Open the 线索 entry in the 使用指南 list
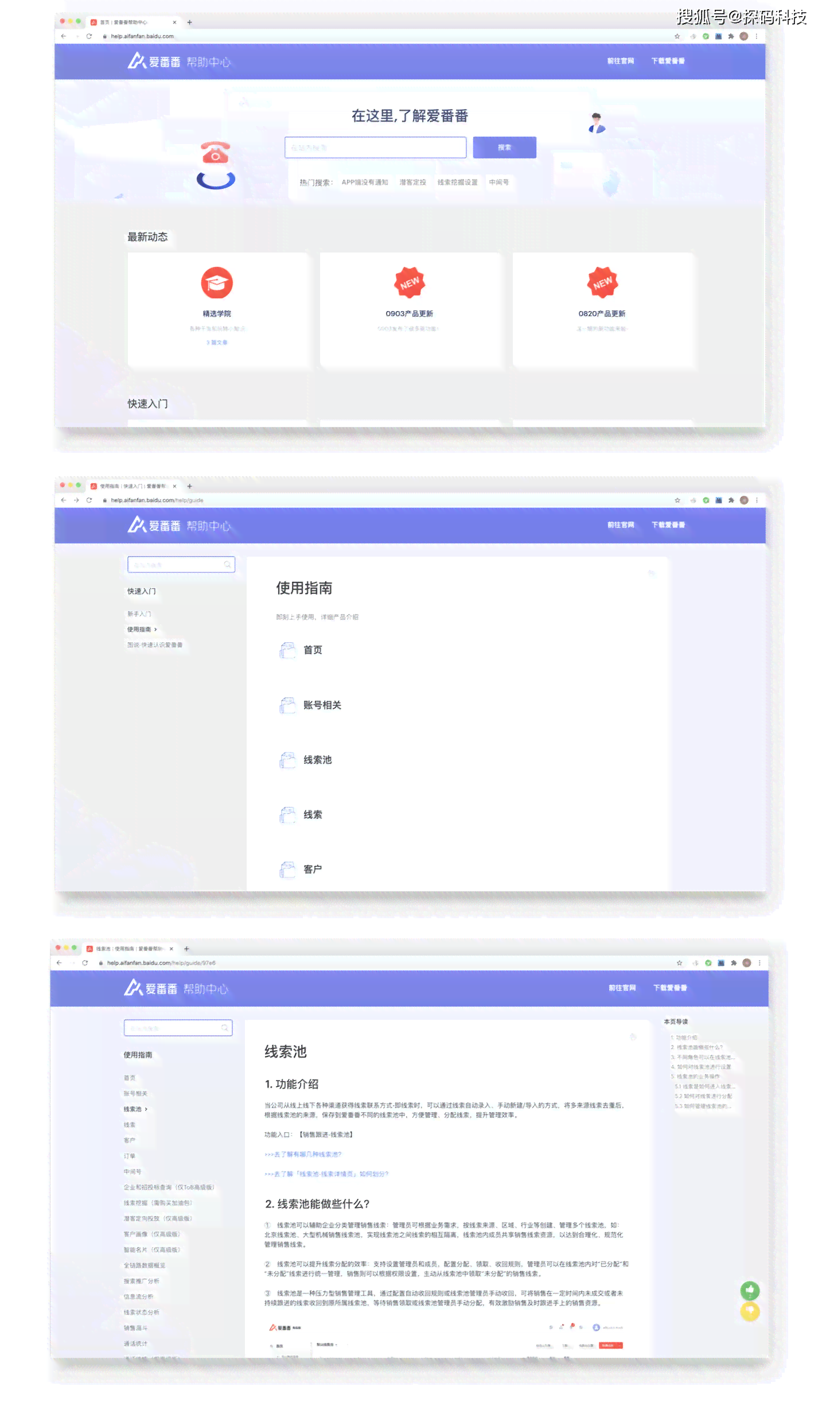Image resolution: width=826 pixels, height=1406 pixels. tap(313, 815)
